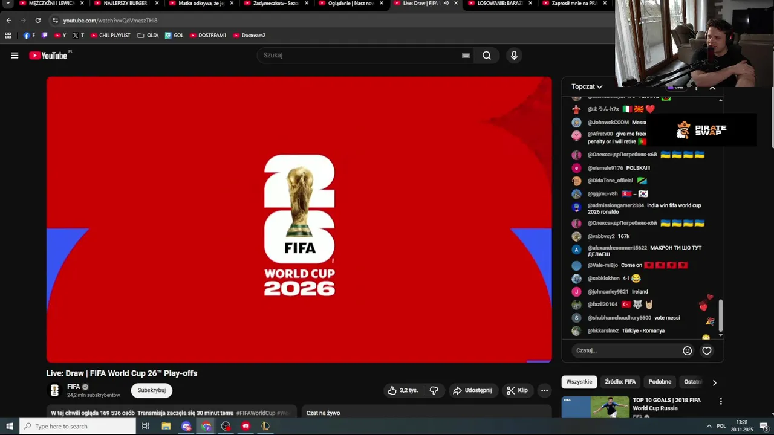
Task: Select the Podobne filter chip
Action: 660,382
